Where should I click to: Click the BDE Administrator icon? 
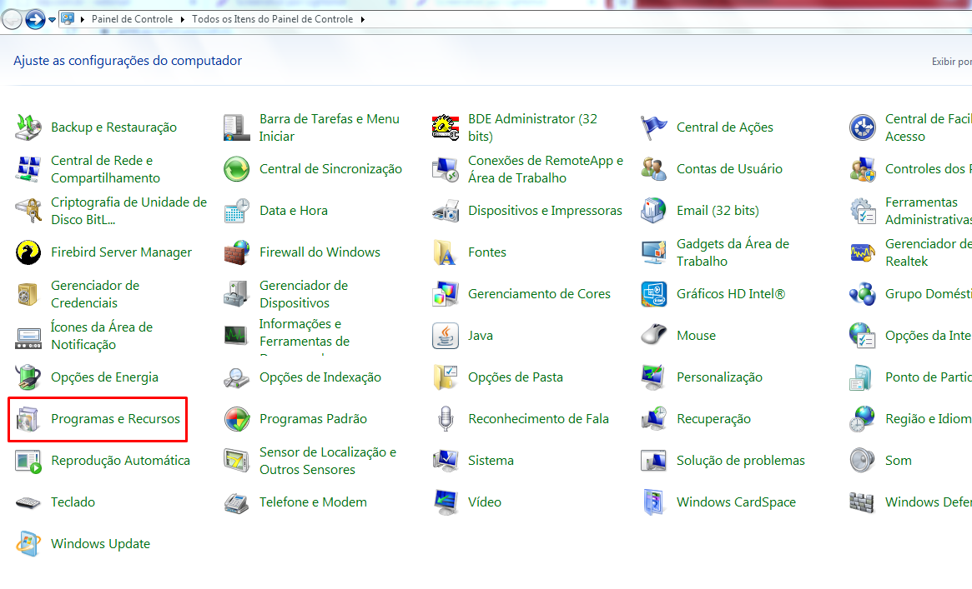[445, 127]
